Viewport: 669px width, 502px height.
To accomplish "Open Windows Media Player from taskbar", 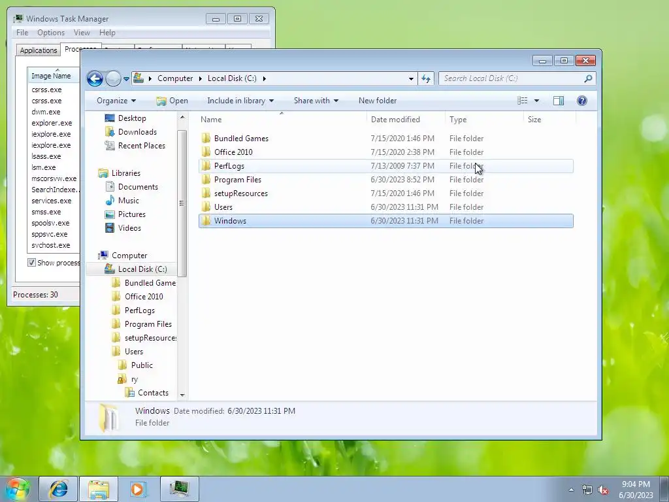I will click(137, 489).
